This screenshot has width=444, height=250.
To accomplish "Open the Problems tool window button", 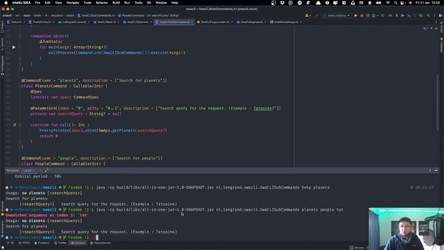I will click(42, 243).
